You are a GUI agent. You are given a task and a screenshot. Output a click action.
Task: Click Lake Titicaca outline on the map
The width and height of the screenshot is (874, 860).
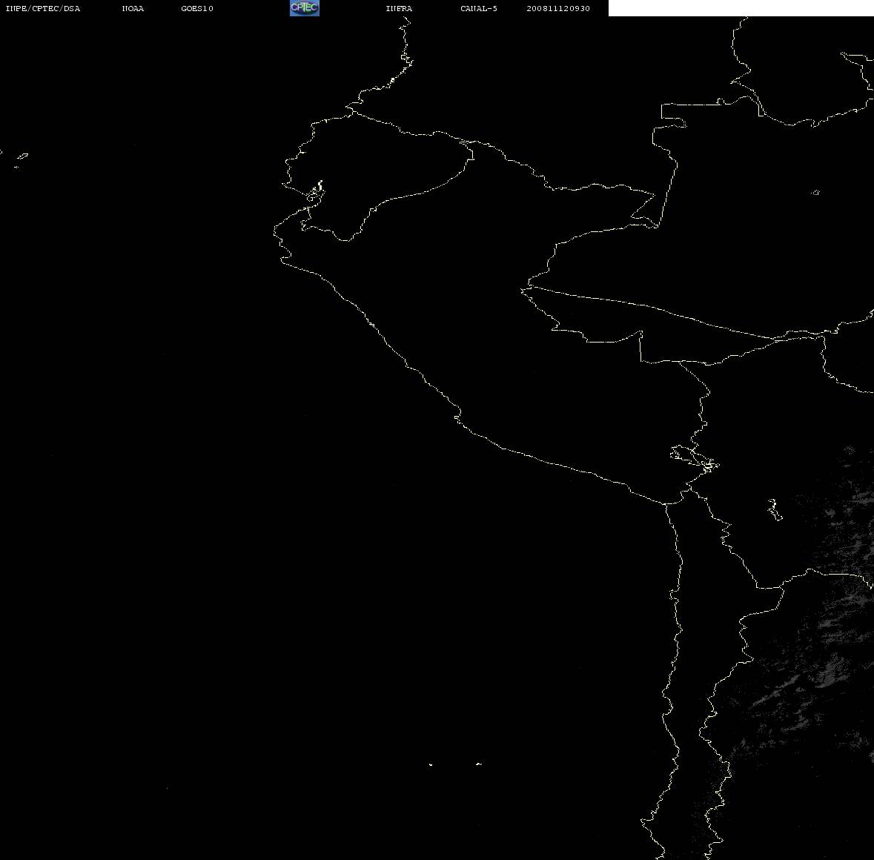[695, 459]
